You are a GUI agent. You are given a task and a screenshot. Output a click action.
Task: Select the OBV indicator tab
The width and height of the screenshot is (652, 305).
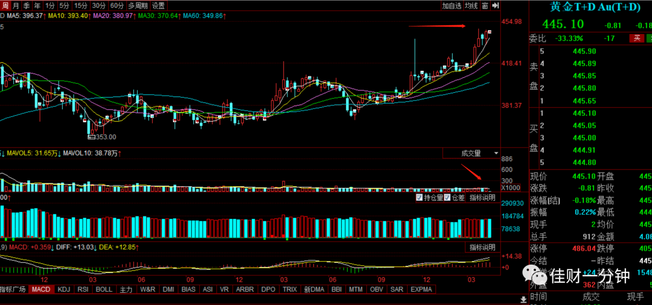377,289
